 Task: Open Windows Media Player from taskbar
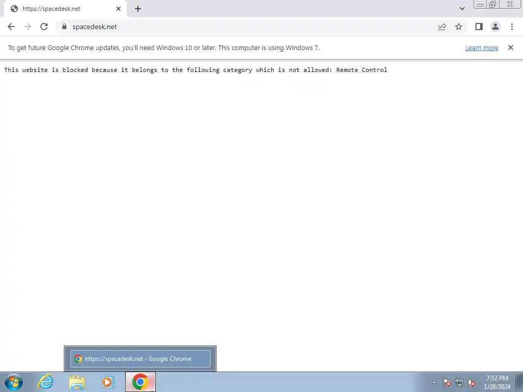coord(108,382)
